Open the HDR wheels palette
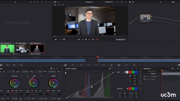Screen dimensions: 180x101 [7, 65]
